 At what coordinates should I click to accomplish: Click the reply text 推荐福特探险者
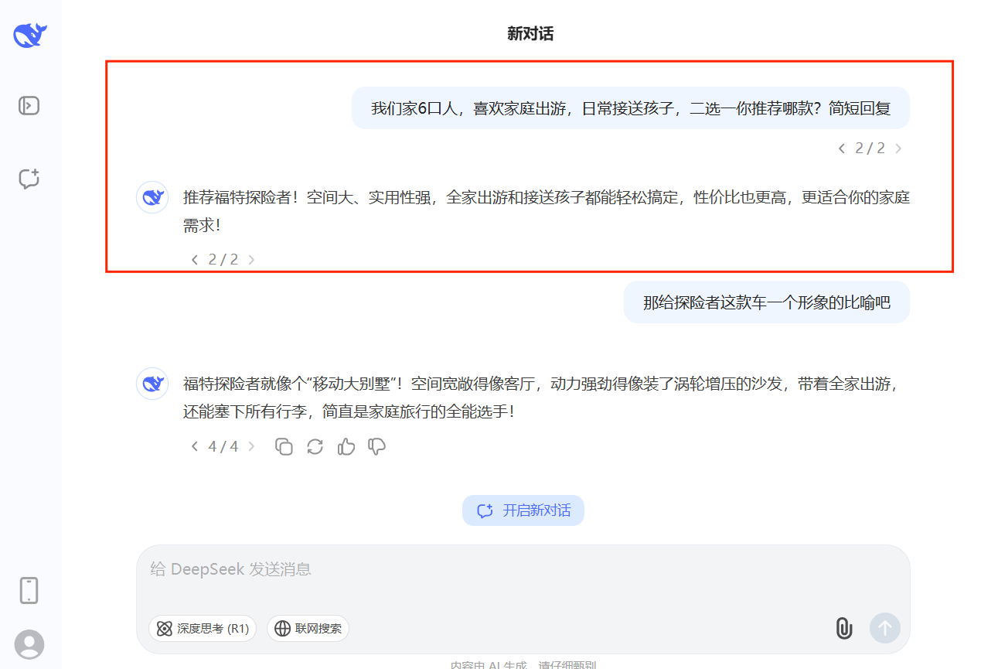coord(547,211)
